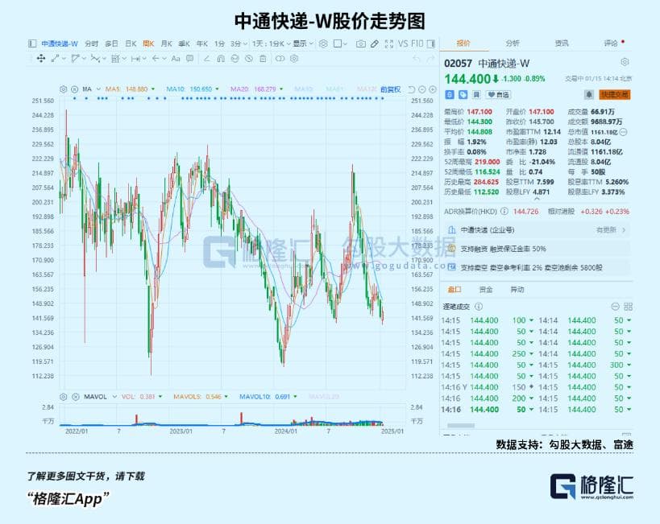Expand the 3分 minute interval dropdown
The width and height of the screenshot is (660, 524).
[238, 43]
